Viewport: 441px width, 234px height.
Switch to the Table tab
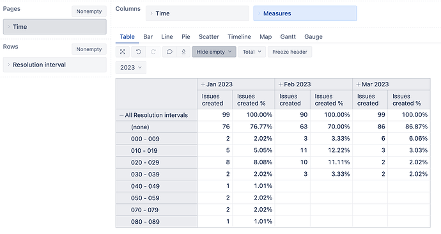click(x=127, y=37)
